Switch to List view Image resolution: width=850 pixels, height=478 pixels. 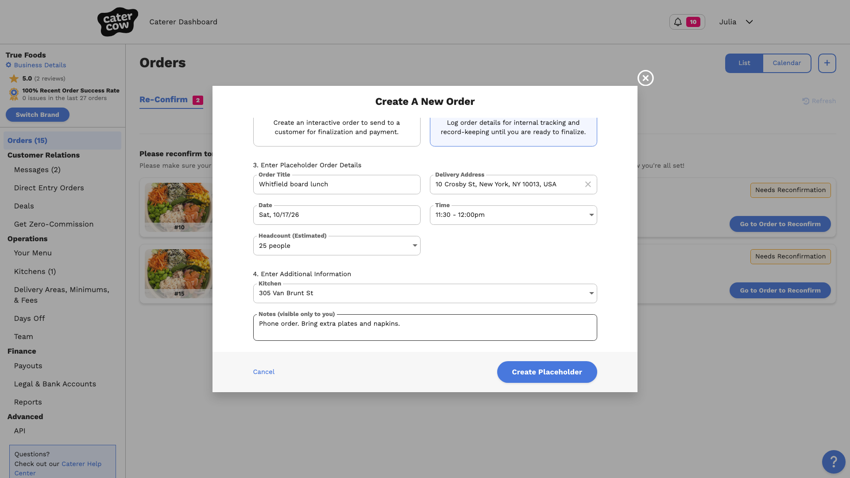744,63
